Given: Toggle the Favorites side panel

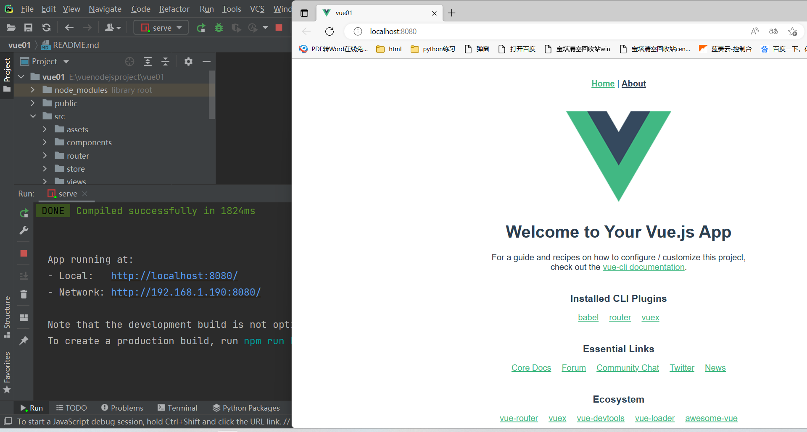Looking at the screenshot, I should [7, 372].
